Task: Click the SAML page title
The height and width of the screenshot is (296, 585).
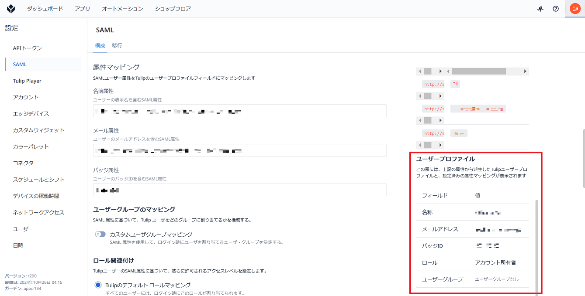Action: [x=104, y=30]
